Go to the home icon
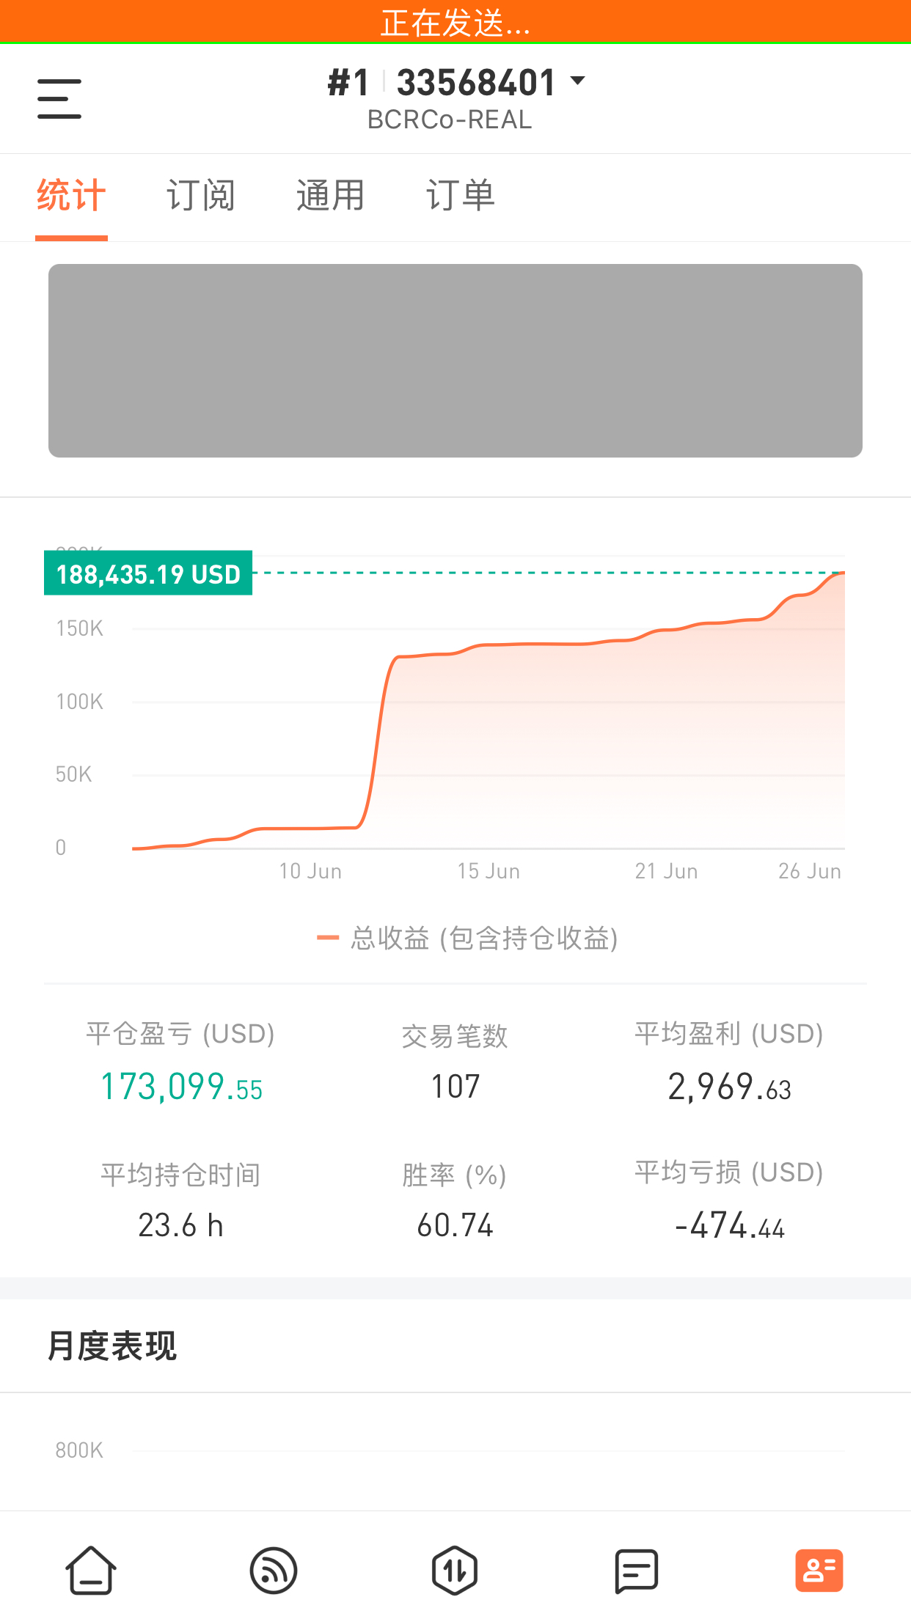The image size is (911, 1619). click(x=91, y=1570)
